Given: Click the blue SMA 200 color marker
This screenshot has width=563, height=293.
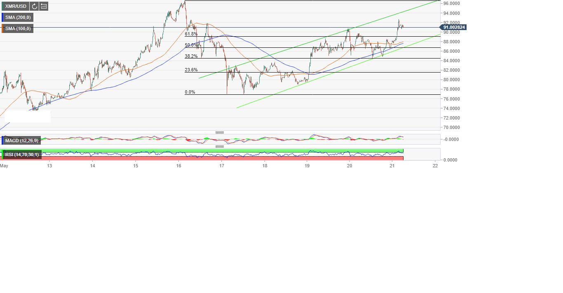Looking at the screenshot, I should [x=2, y=17].
